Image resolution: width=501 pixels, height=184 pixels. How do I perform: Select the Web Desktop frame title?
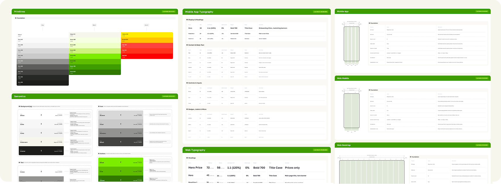344,145
